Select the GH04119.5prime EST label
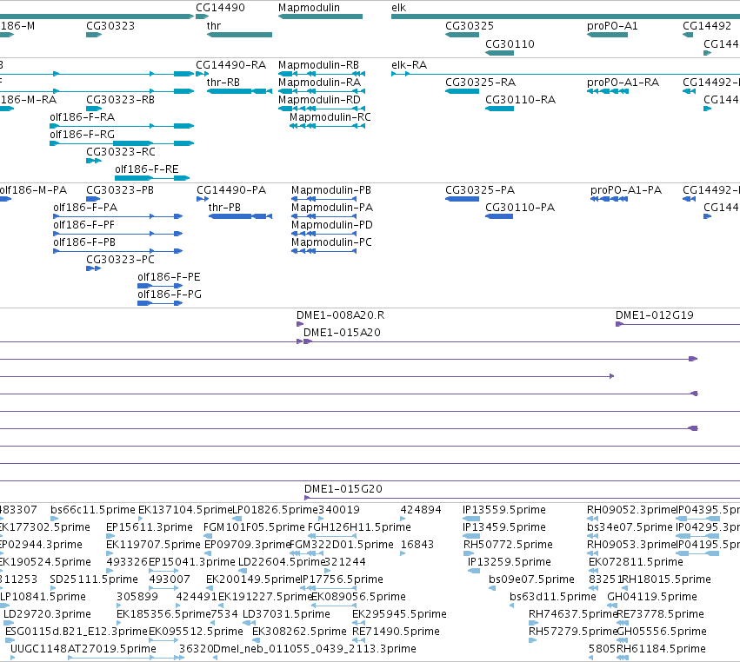Viewport: 740px width, 662px height. (x=652, y=597)
